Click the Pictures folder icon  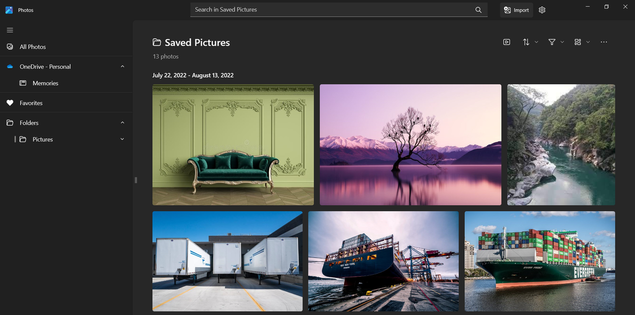[x=23, y=139]
